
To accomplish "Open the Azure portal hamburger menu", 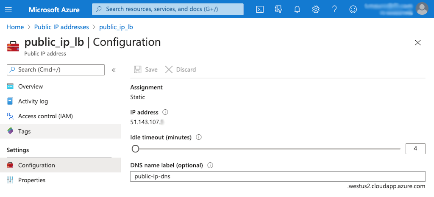I will pos(9,9).
